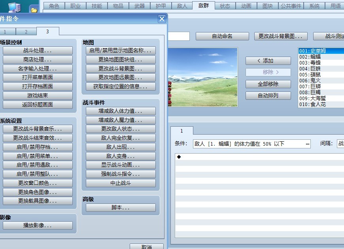Click 返回标题画面 button
This screenshot has height=249, width=344.
pos(38,105)
